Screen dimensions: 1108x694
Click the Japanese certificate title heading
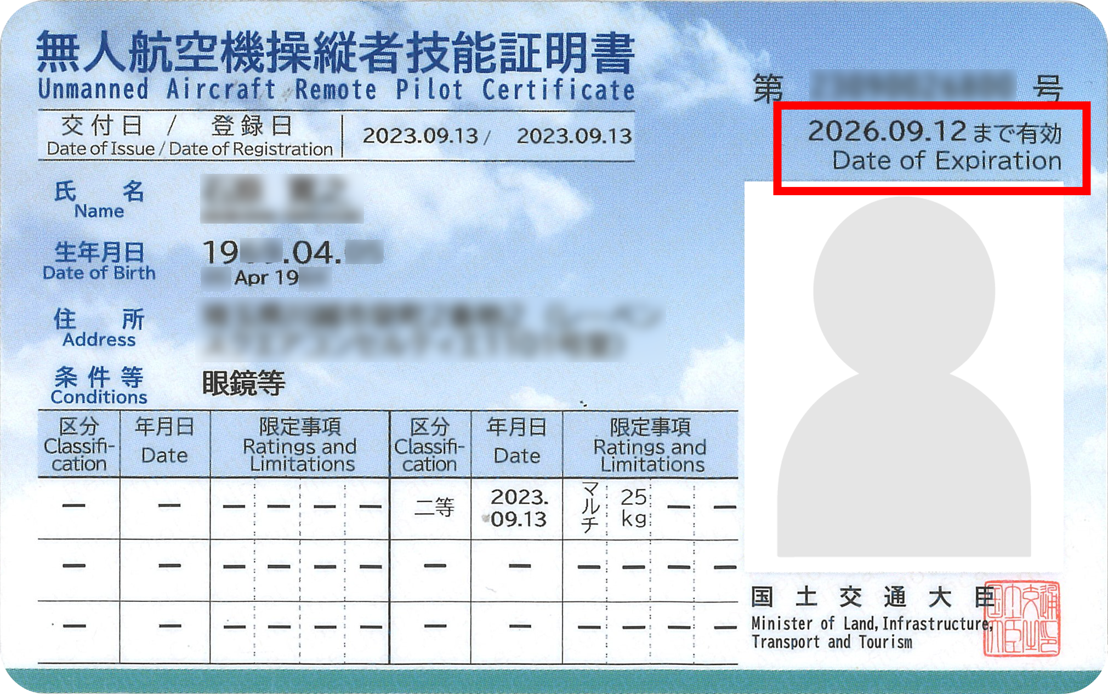click(x=336, y=53)
